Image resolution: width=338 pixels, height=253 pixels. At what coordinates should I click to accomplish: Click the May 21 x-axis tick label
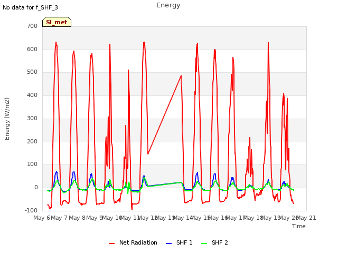click(x=306, y=218)
